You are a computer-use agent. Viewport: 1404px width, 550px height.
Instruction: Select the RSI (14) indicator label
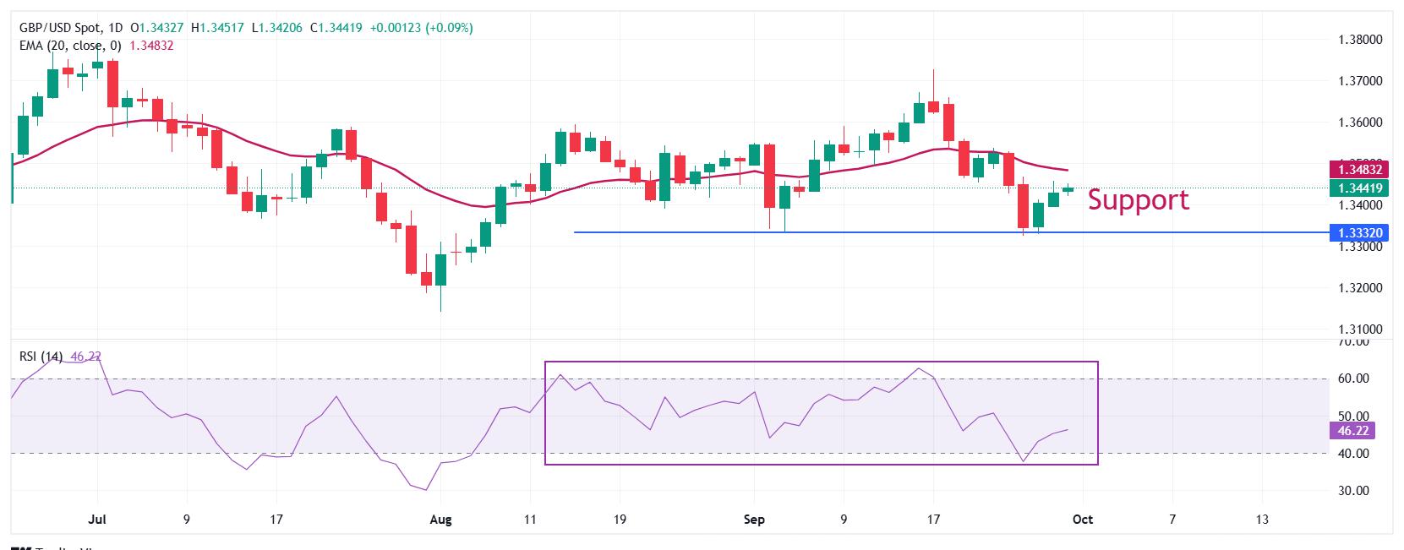(x=41, y=357)
